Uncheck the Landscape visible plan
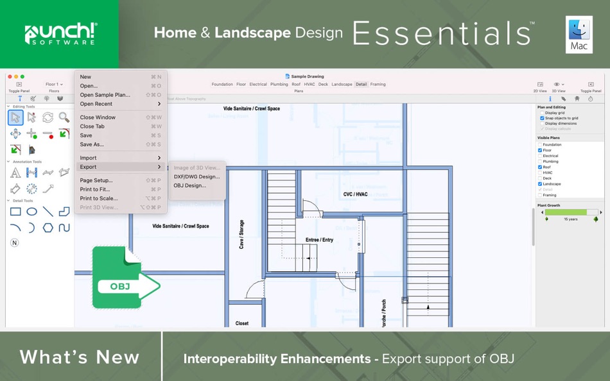 point(540,184)
